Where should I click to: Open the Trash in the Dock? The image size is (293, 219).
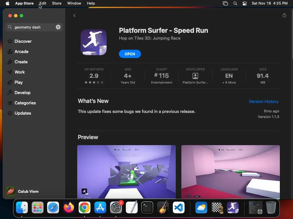click(x=271, y=207)
